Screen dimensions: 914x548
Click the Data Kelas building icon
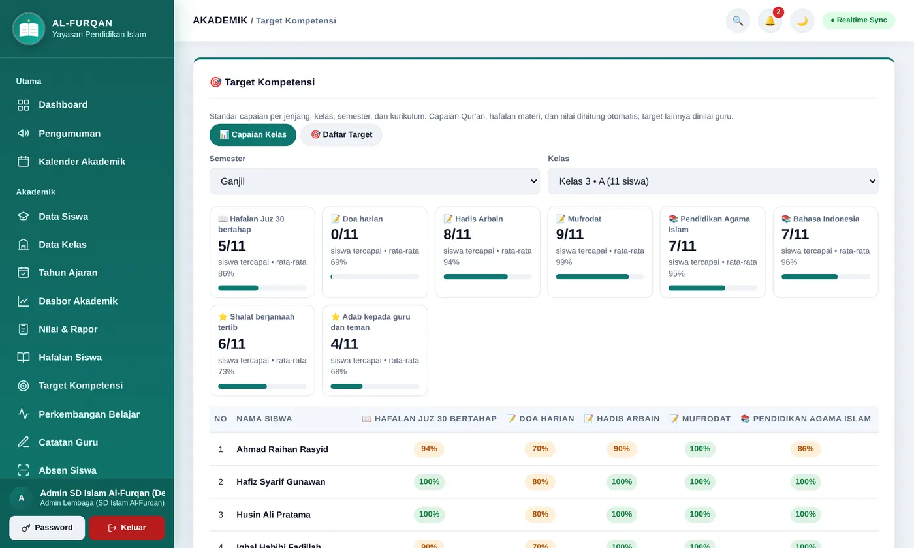24,245
